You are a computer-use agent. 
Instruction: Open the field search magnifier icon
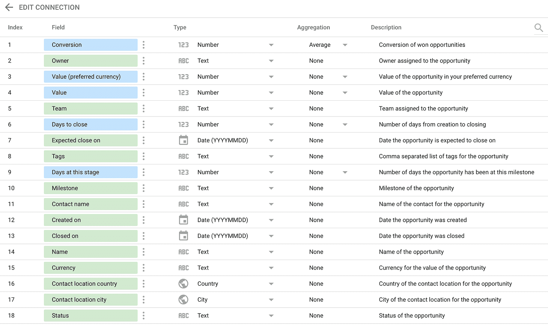tap(539, 27)
